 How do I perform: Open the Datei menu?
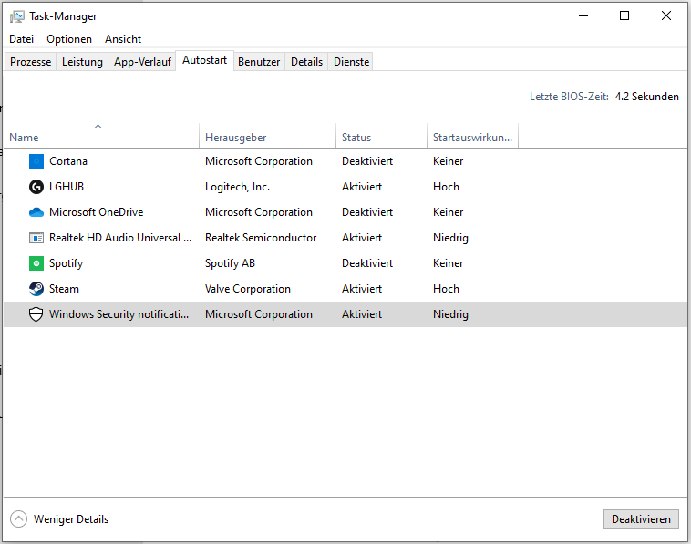coord(21,39)
